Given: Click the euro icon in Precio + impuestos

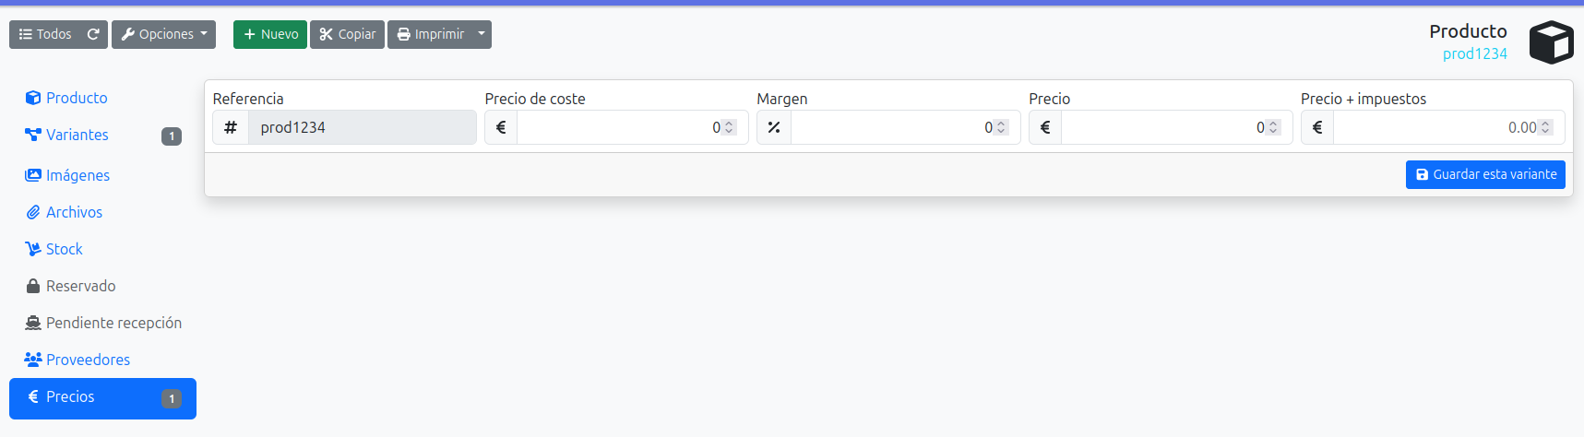Looking at the screenshot, I should [1317, 127].
